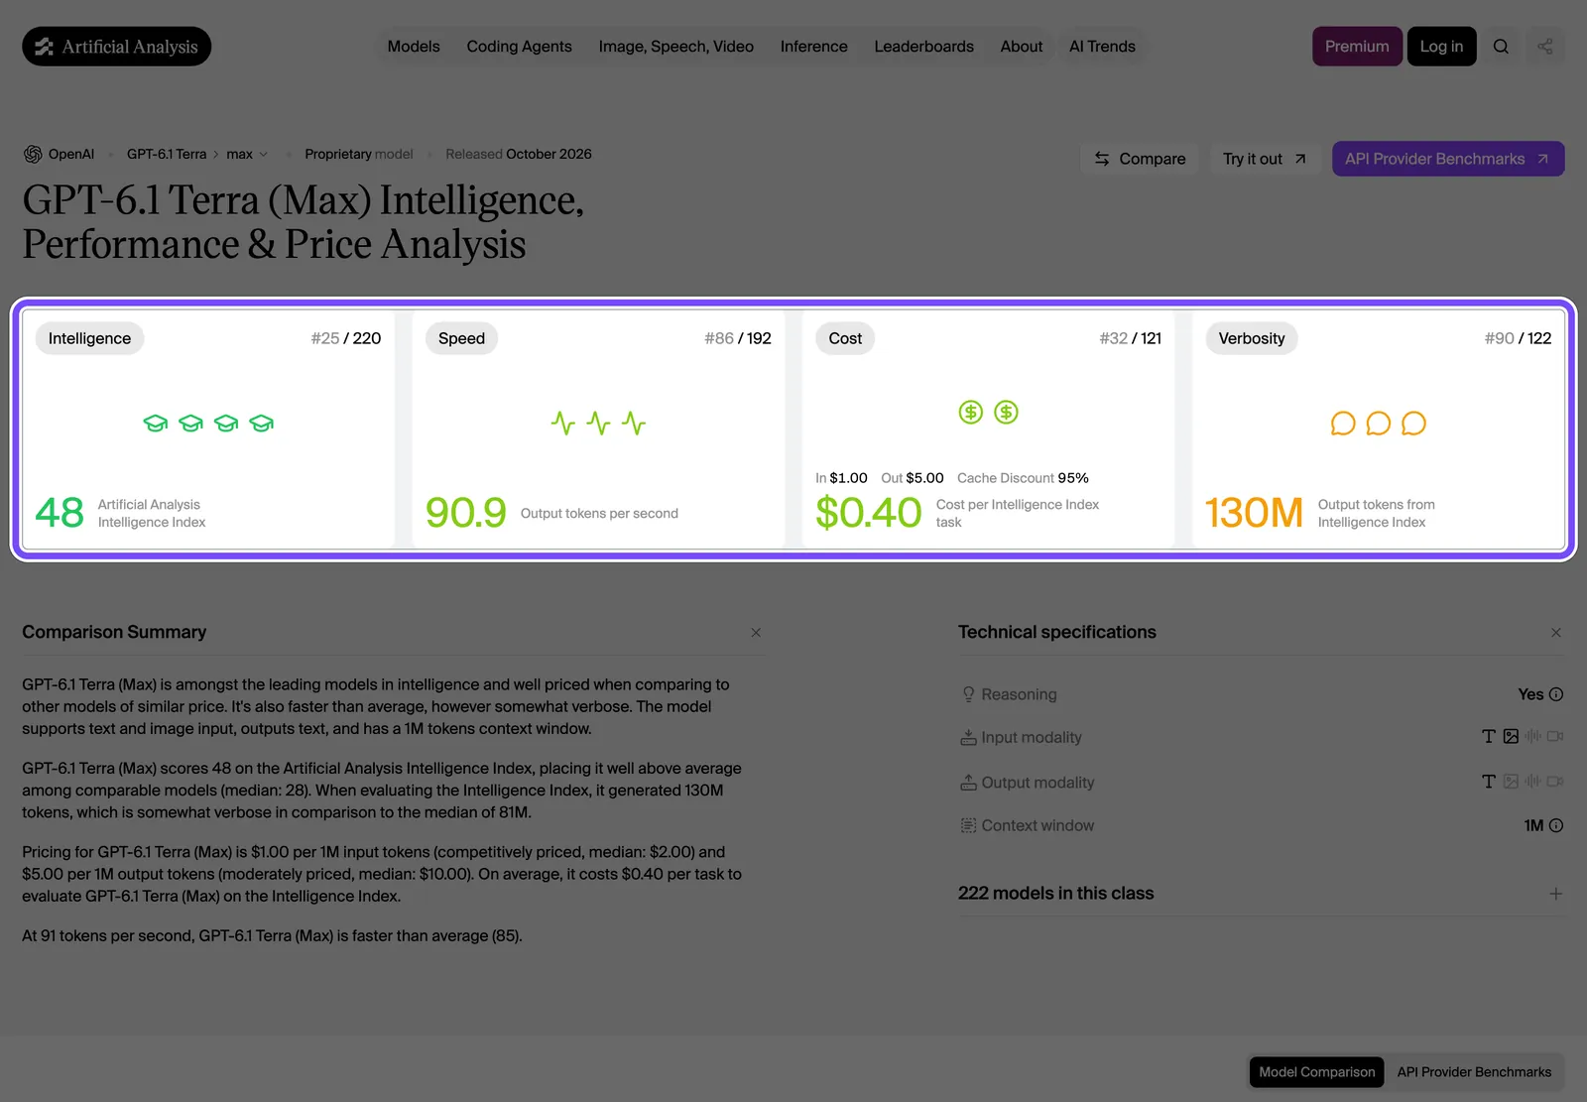Click the share icon in the header
This screenshot has width=1587, height=1102.
click(x=1544, y=47)
